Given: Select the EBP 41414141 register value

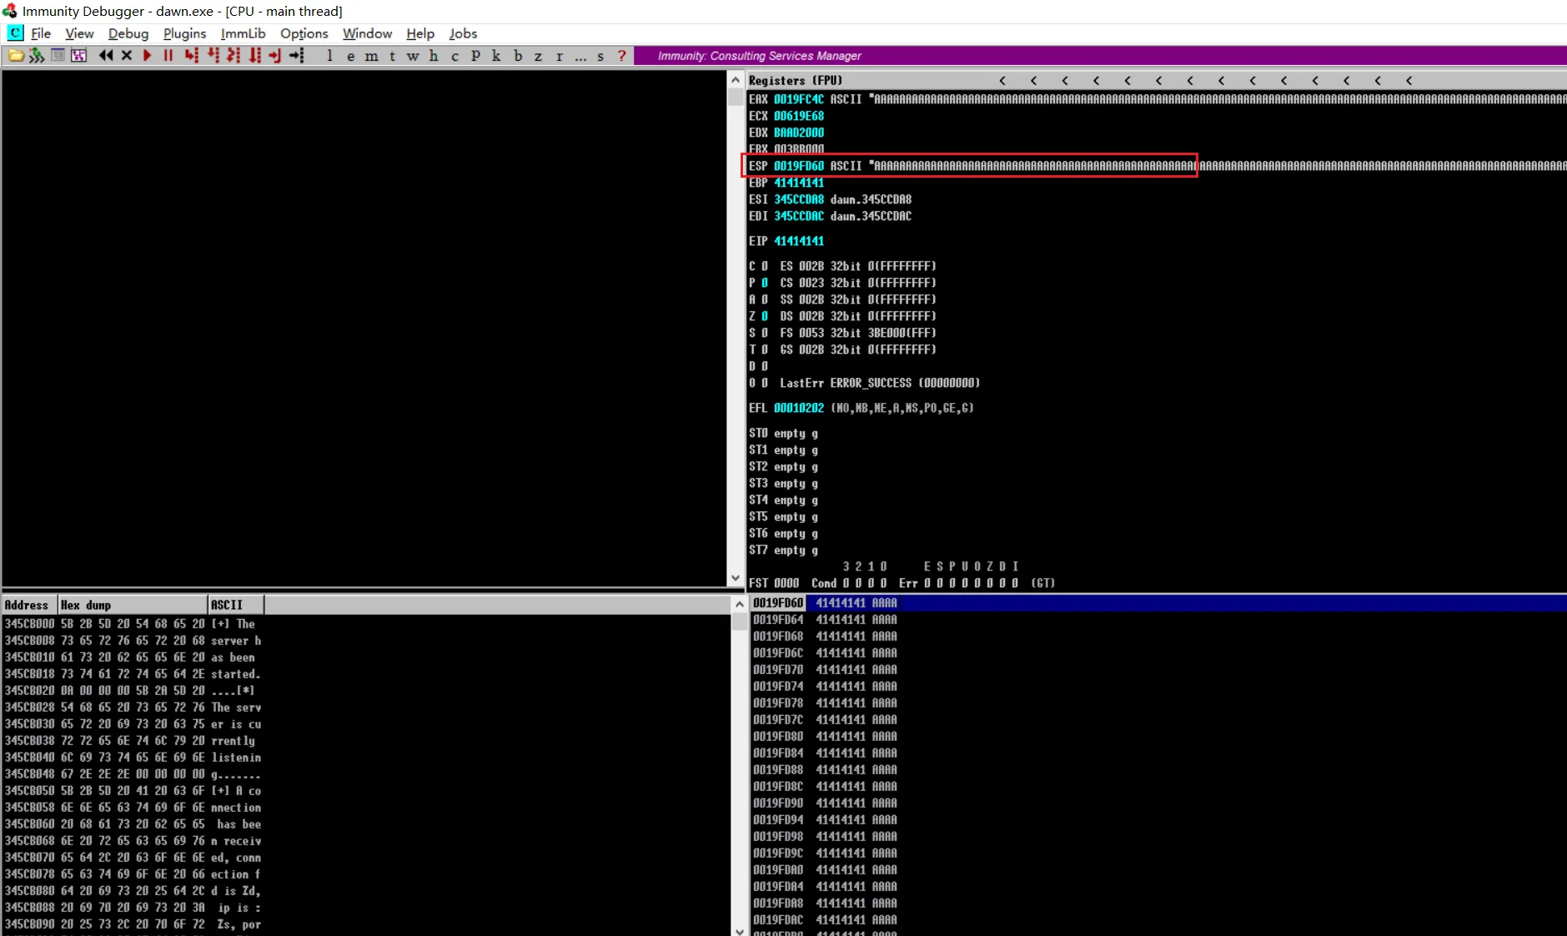Looking at the screenshot, I should [799, 183].
